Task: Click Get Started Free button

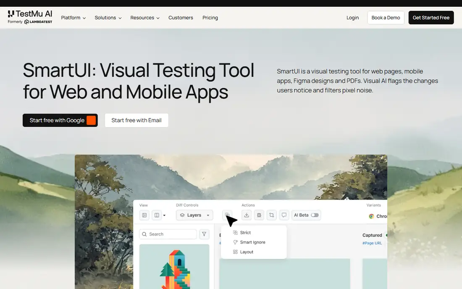Action: tap(431, 18)
